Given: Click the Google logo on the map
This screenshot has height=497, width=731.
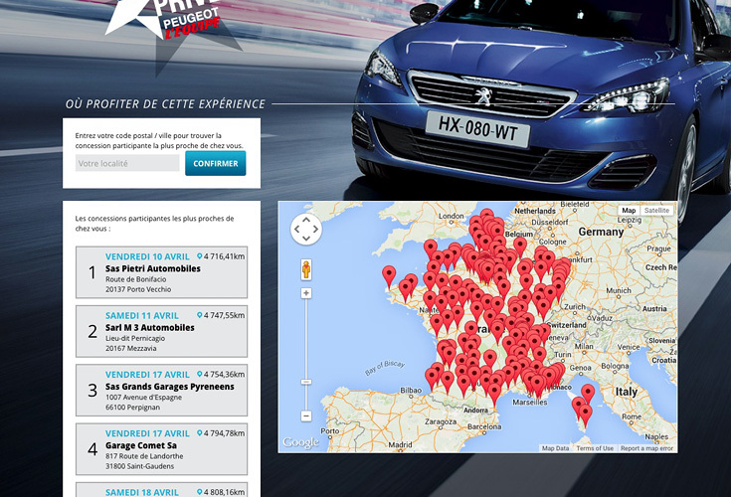Looking at the screenshot, I should [x=300, y=442].
